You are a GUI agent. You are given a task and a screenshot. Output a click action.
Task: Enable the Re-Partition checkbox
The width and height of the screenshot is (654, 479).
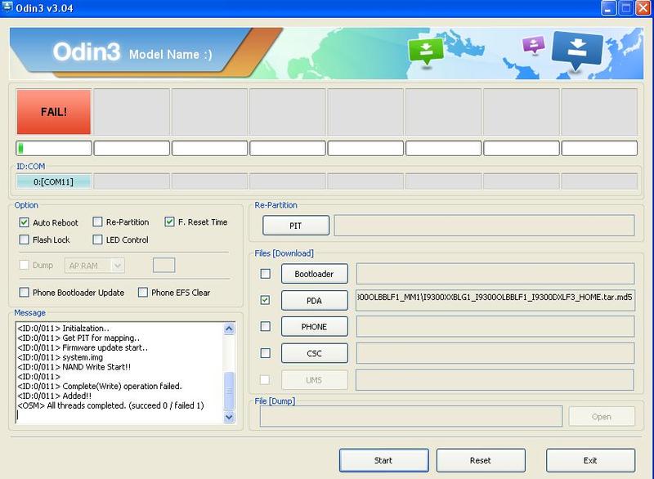97,222
